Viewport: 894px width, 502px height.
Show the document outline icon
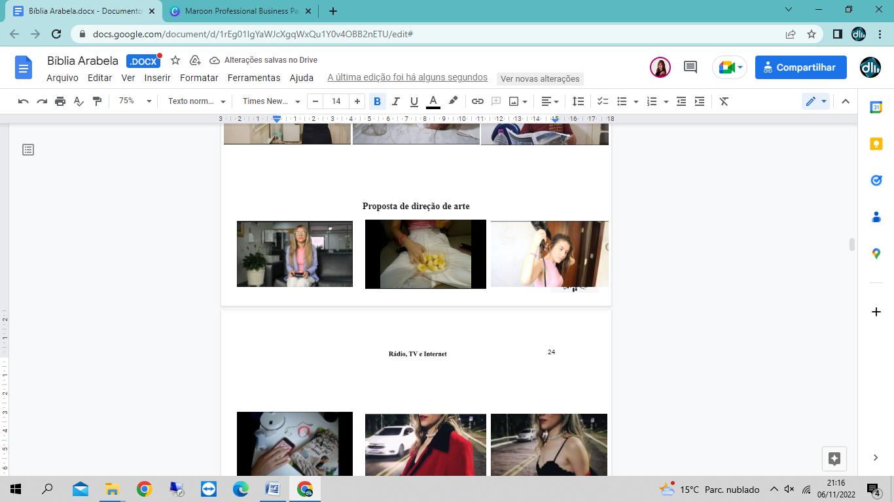point(28,150)
